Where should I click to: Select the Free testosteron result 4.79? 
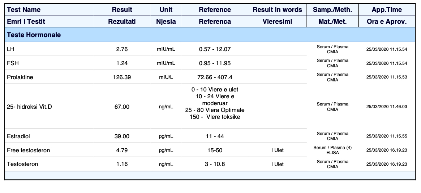click(x=122, y=150)
